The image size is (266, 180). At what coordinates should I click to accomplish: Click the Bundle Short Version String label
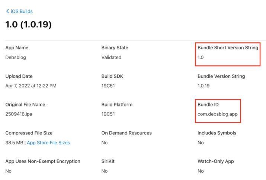[x=228, y=48]
